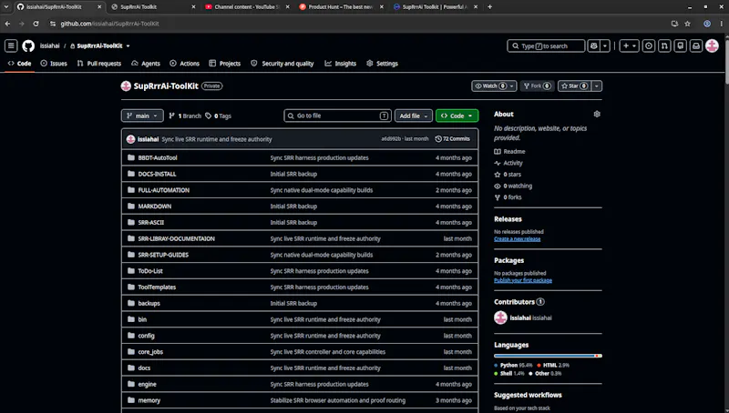The image size is (729, 413).
Task: Open the Readme link in About
Action: 509,151
